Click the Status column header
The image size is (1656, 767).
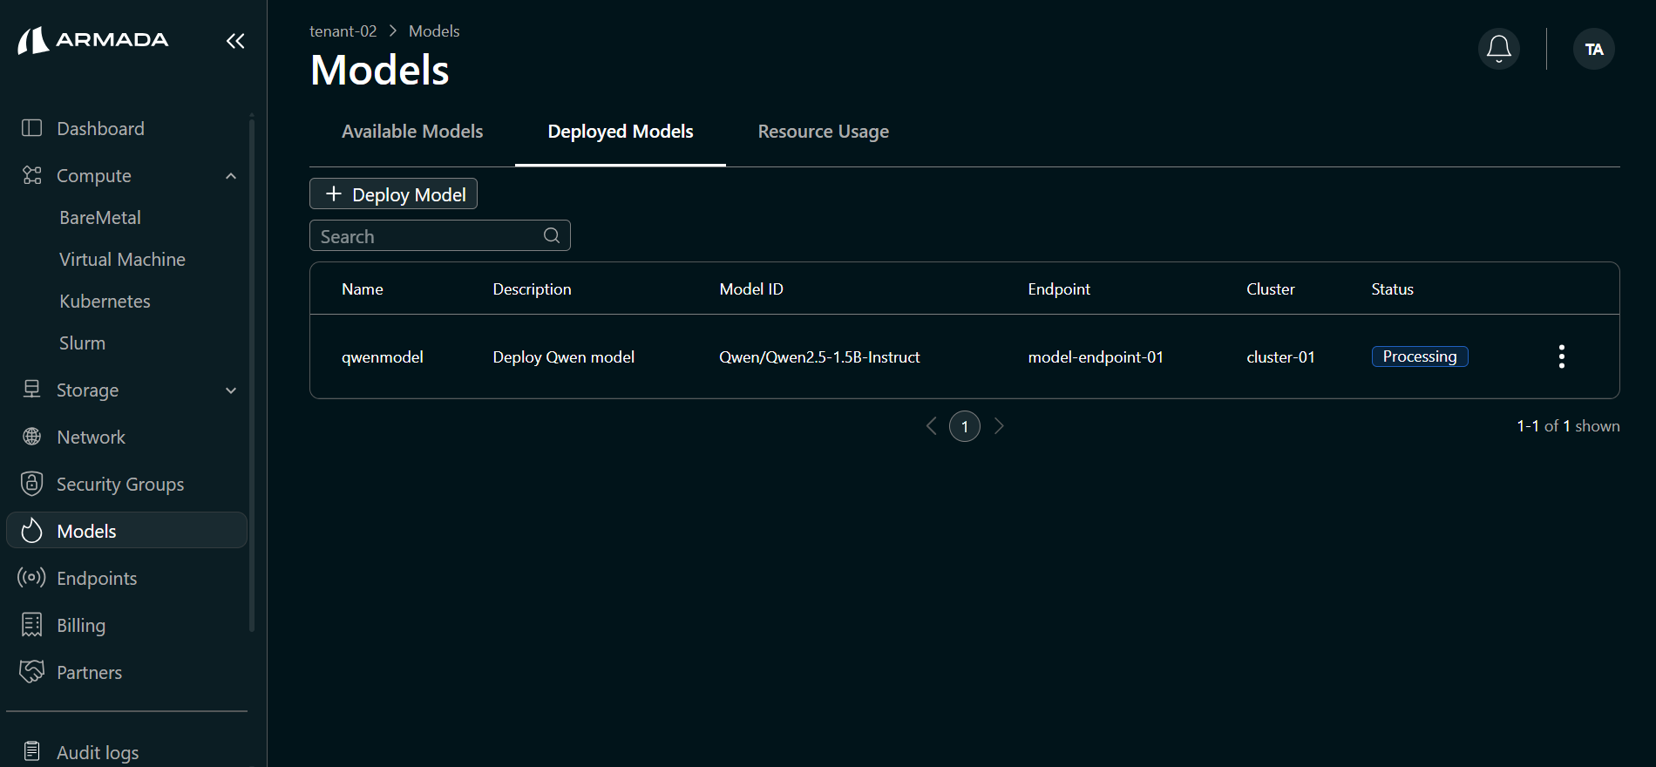click(x=1393, y=289)
